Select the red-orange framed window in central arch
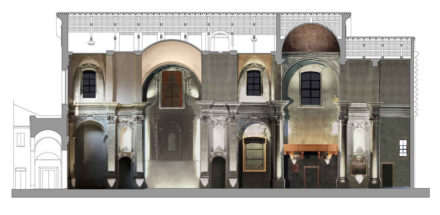Viewport: 440px width, 215px height. tap(172, 89)
